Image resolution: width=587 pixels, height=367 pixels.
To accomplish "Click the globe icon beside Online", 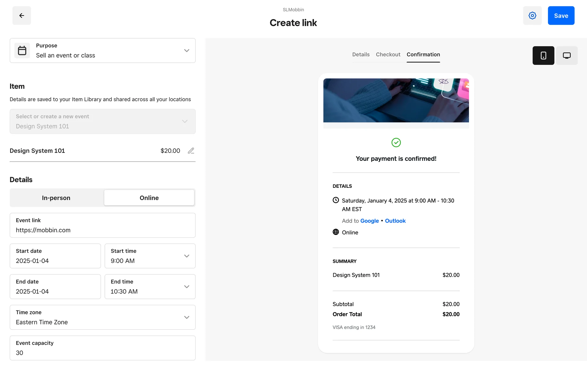I will 336,232.
